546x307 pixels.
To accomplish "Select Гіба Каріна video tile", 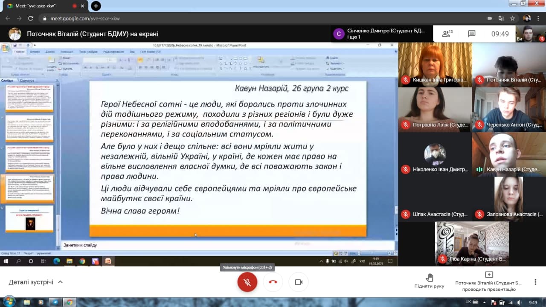I will click(x=472, y=243).
